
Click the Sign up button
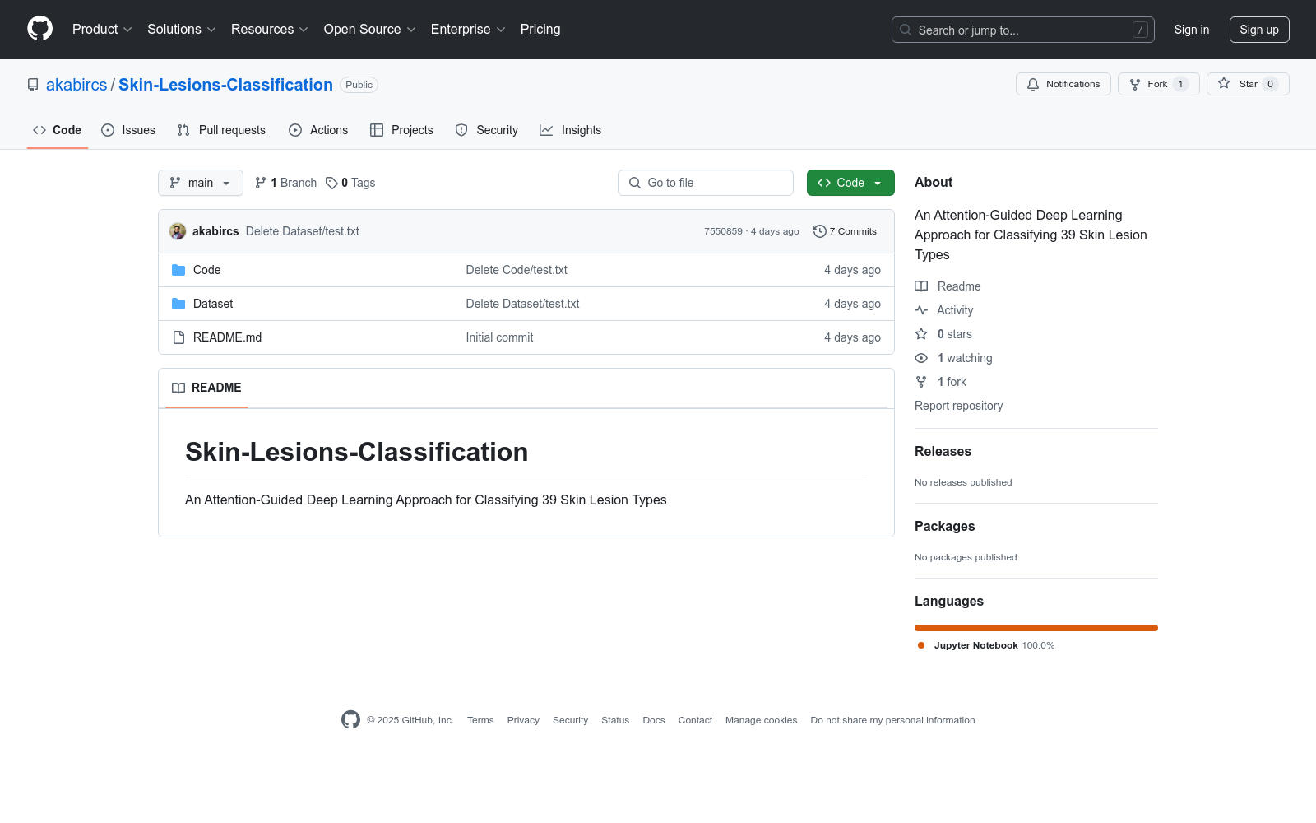pos(1259,30)
